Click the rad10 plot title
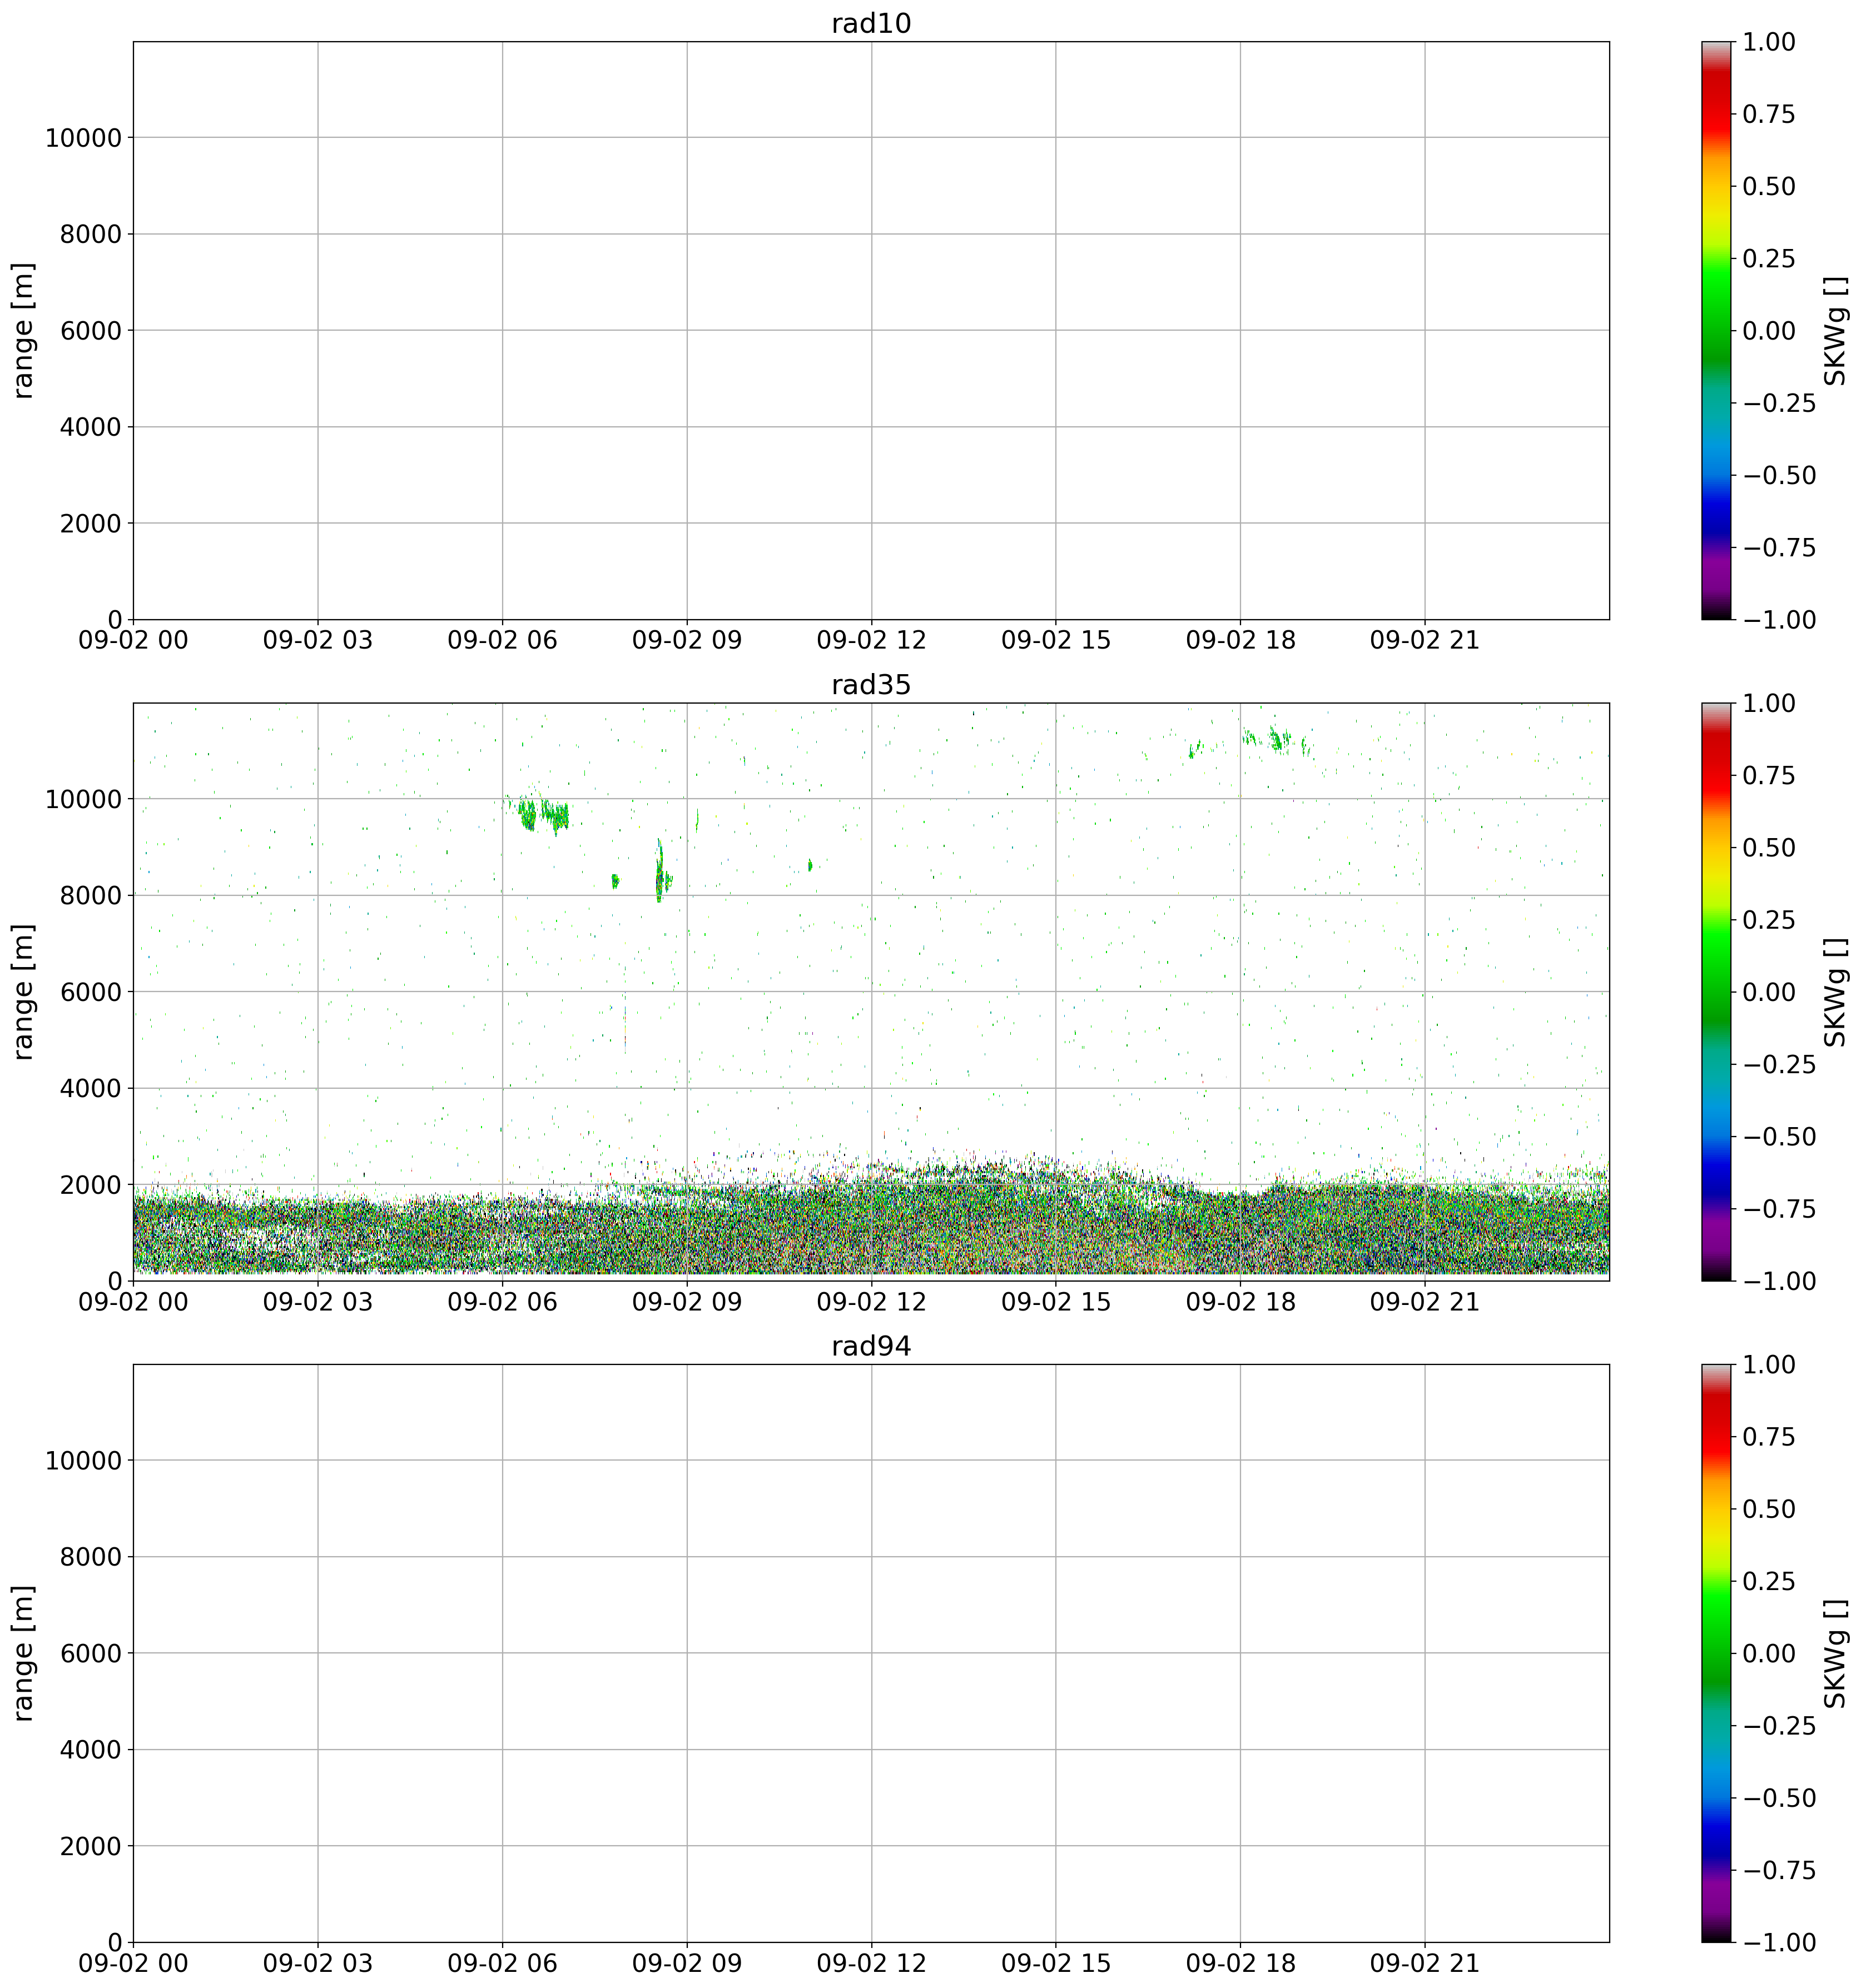 pos(871,24)
